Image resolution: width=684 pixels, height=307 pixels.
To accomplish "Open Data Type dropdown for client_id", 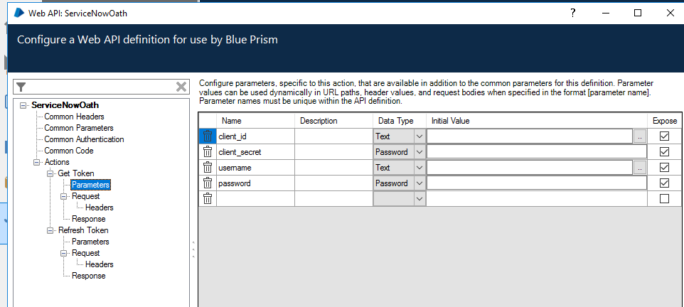I will tap(419, 136).
